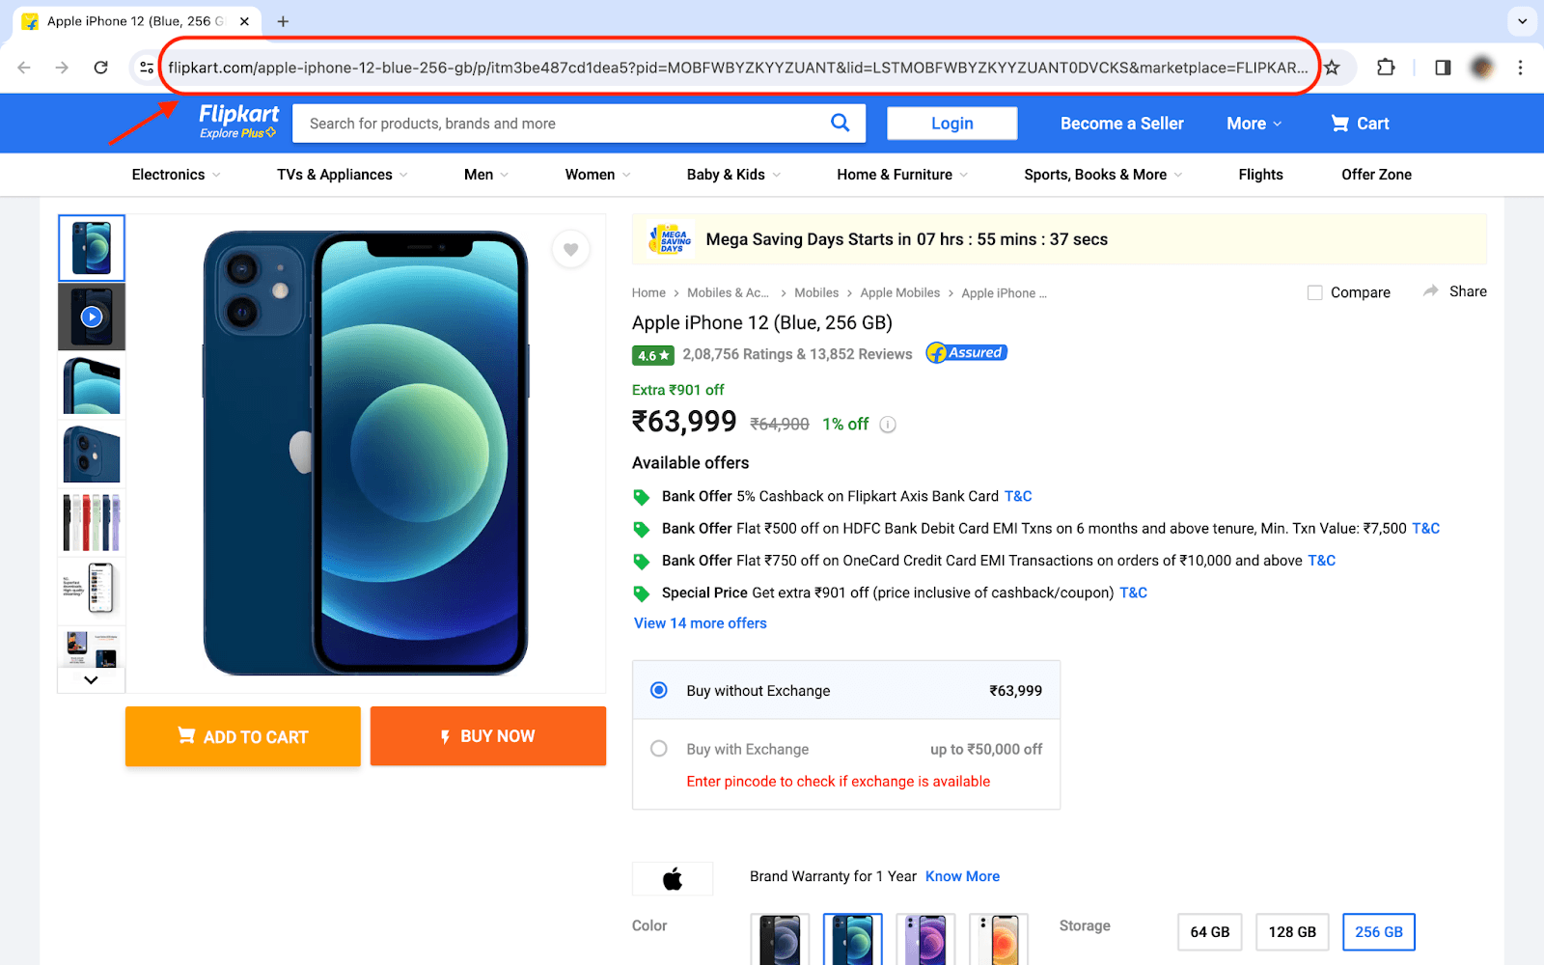Viewport: 1544px width, 965px height.
Task: Expand the Electronics category menu
Action: point(176,175)
